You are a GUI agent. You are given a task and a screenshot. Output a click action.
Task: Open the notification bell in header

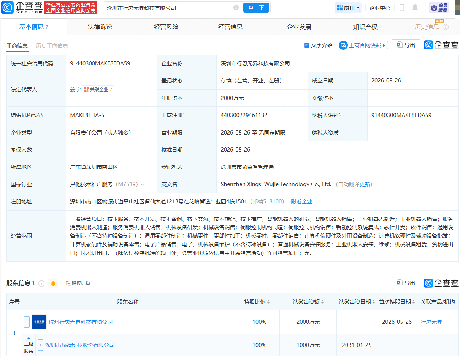415,8
